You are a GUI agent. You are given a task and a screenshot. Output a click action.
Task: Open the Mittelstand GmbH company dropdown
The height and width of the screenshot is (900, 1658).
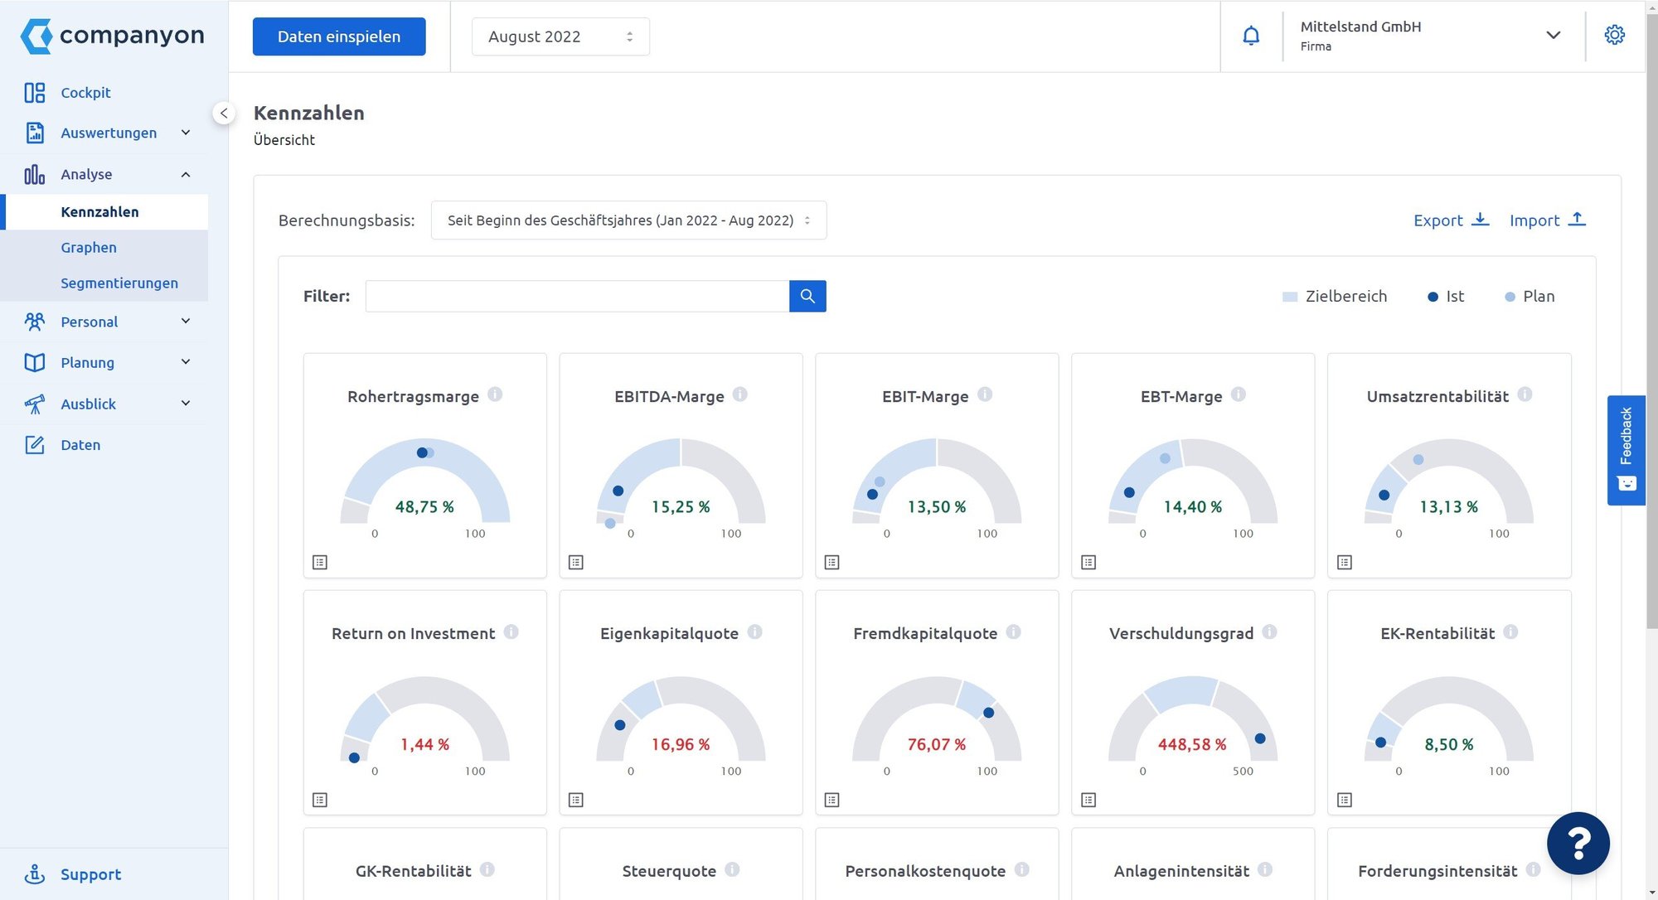pyautogui.click(x=1433, y=36)
